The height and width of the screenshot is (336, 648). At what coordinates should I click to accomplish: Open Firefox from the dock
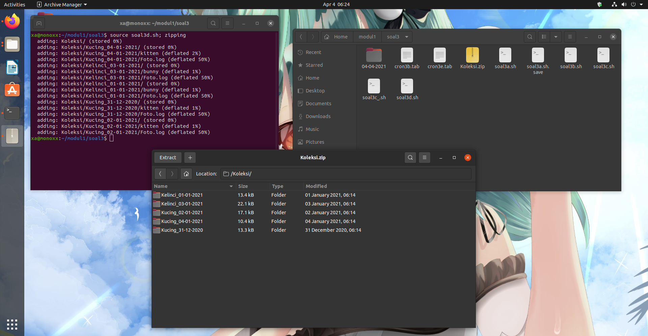[12, 22]
